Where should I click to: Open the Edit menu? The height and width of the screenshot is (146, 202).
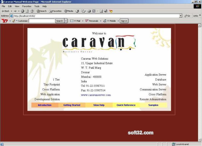click(x=10, y=6)
